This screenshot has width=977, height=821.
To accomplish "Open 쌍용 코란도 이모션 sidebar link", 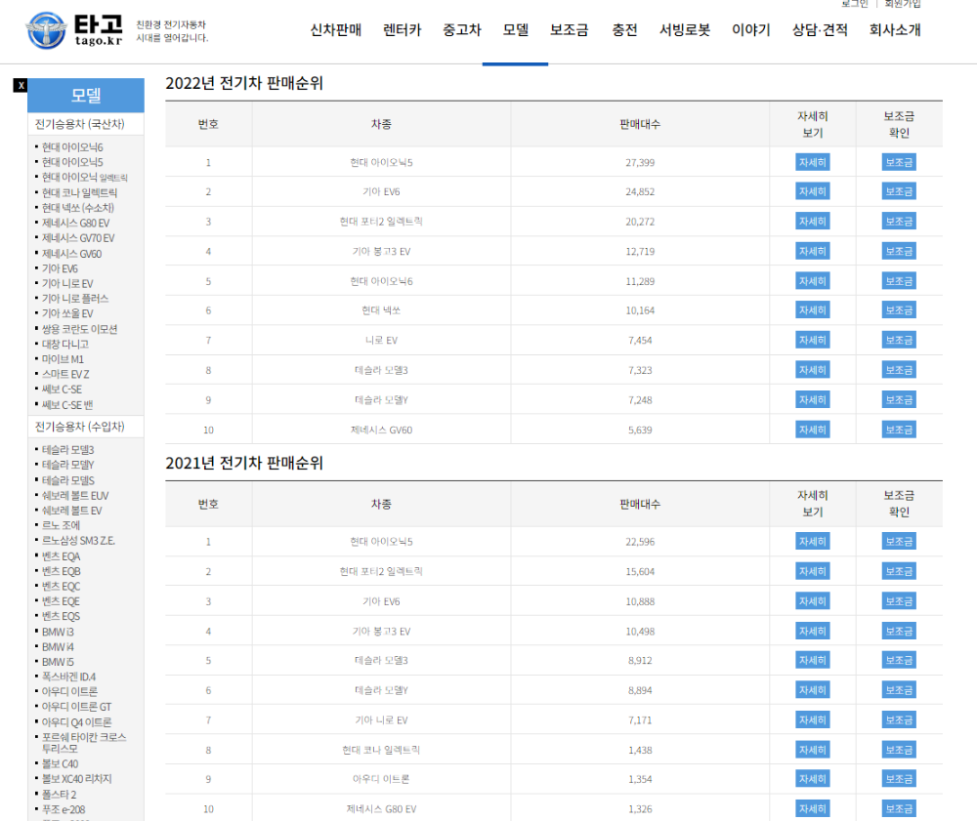I will click(x=79, y=329).
